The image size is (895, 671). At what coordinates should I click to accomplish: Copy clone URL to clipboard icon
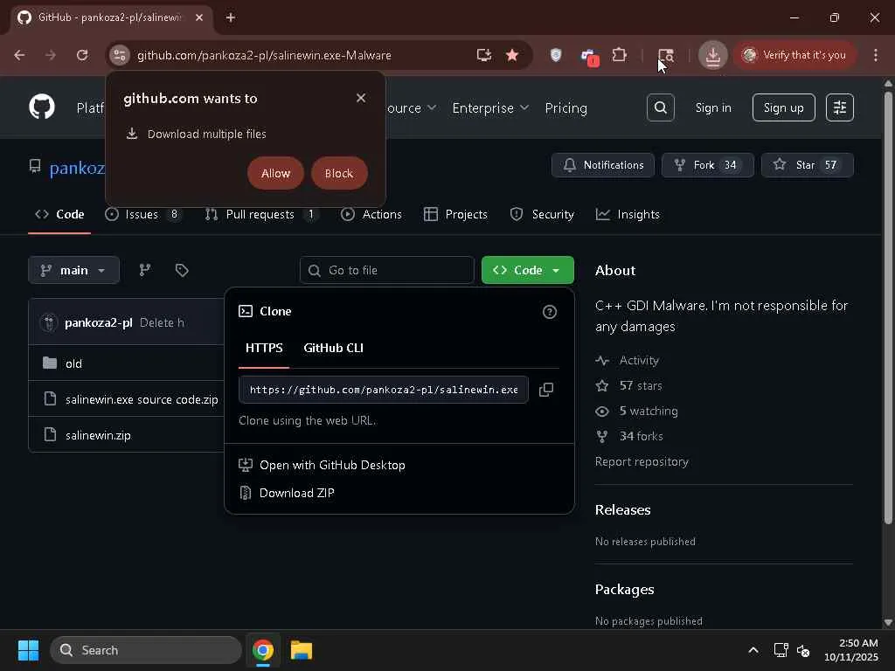pyautogui.click(x=546, y=390)
